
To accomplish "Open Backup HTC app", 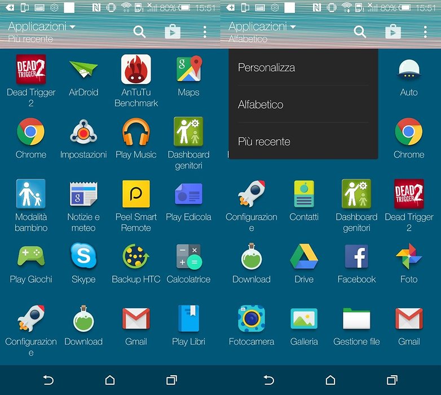I will pos(136,256).
